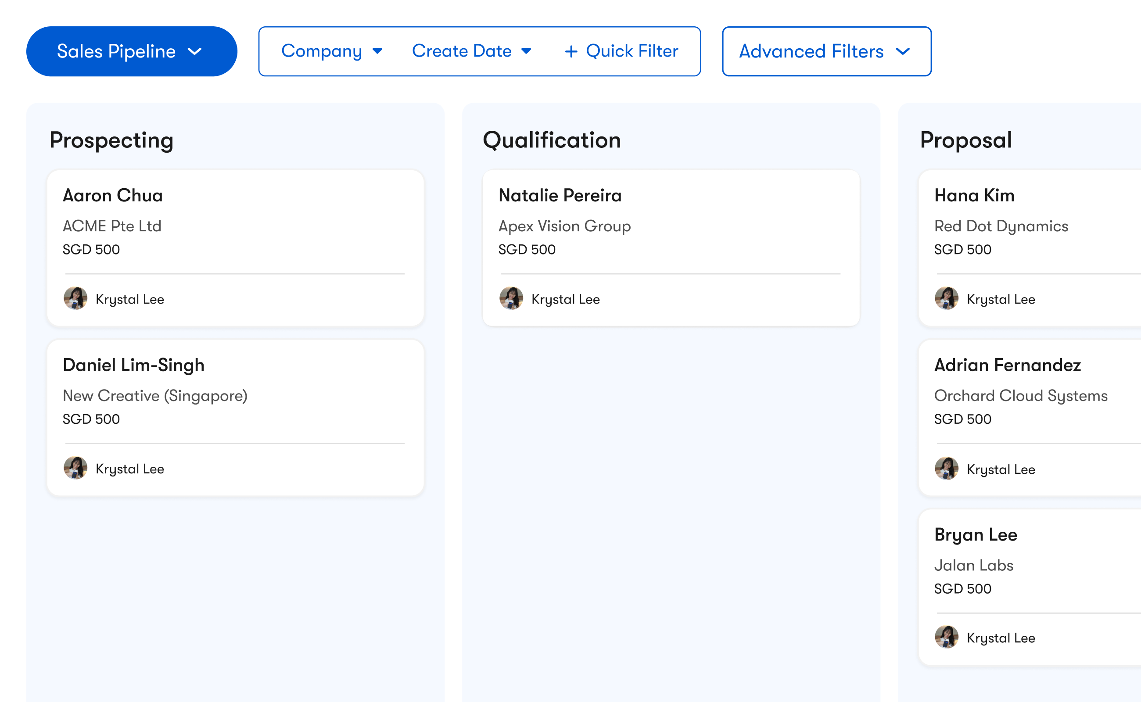Click the Qualification column heading
The height and width of the screenshot is (702, 1141).
[x=552, y=140]
